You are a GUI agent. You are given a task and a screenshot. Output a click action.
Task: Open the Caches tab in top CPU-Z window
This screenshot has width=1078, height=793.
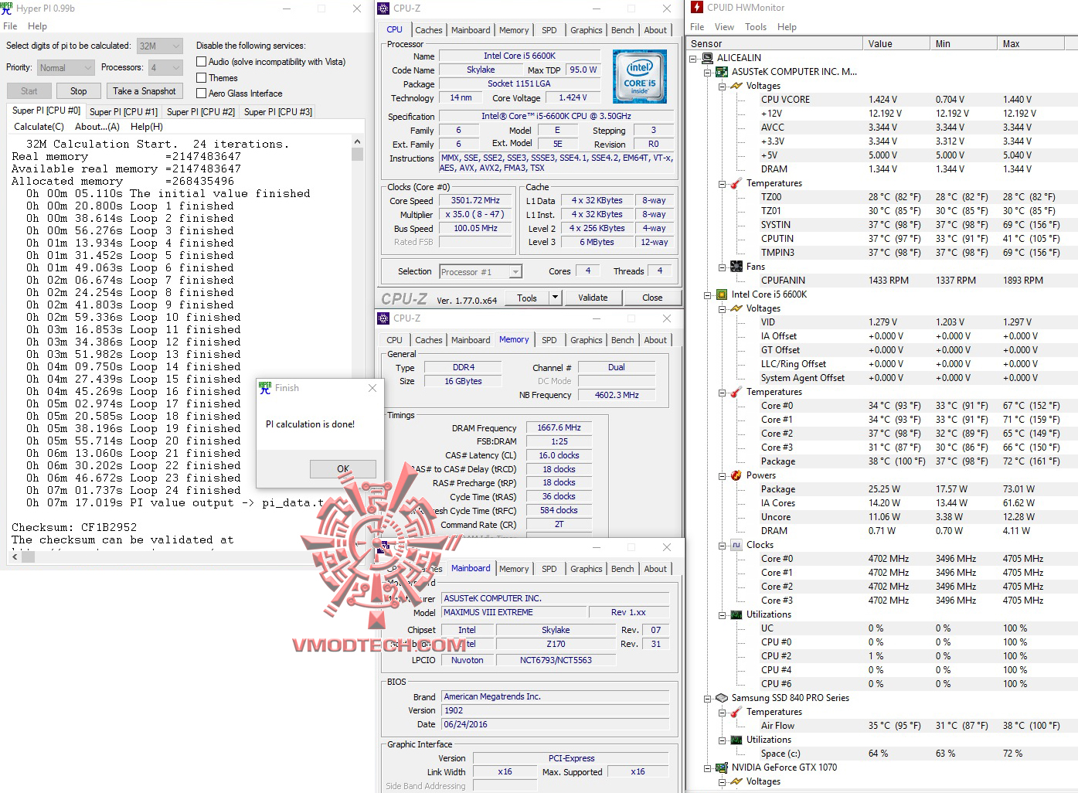[x=429, y=30]
